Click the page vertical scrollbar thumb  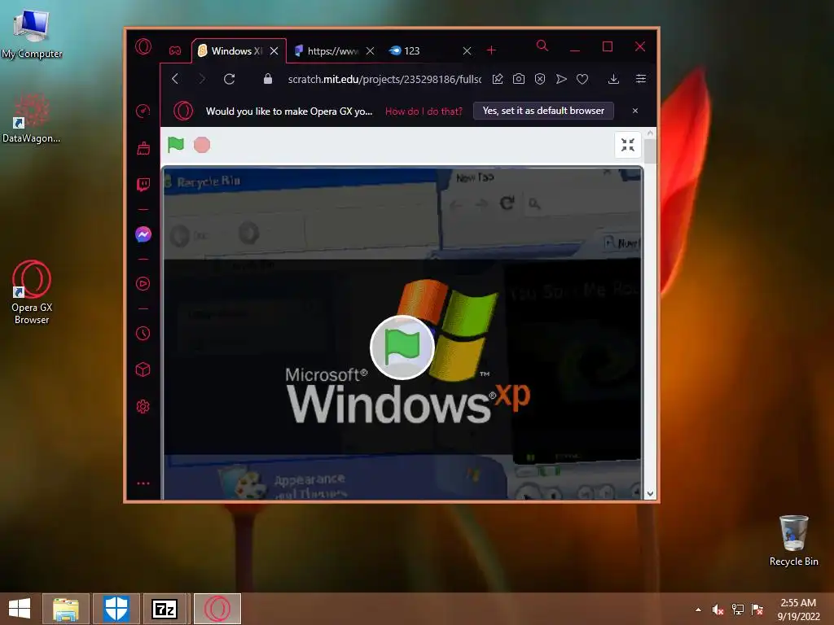tap(649, 151)
